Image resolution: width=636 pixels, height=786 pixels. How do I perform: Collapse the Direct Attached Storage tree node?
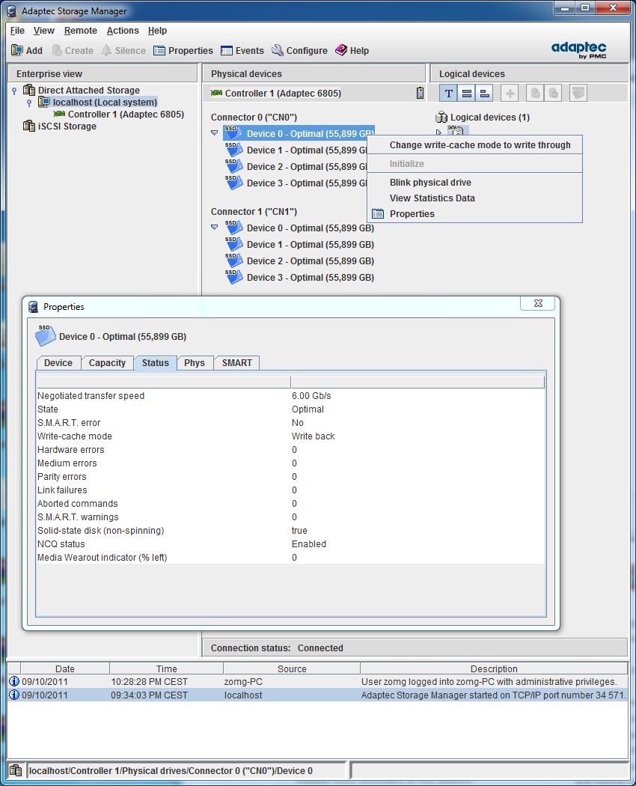[14, 91]
